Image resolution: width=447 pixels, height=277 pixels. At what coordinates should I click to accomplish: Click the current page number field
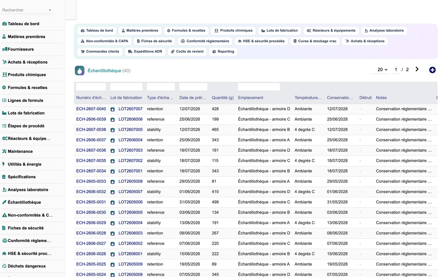click(x=396, y=70)
